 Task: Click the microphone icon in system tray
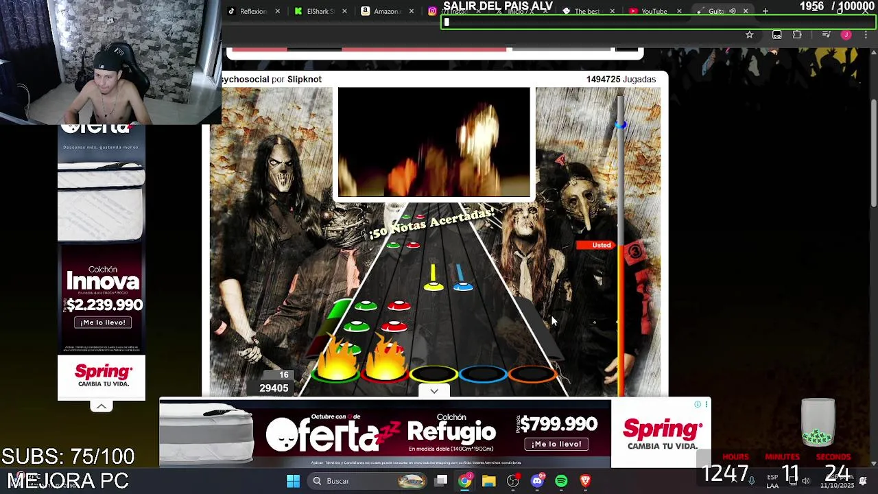coord(752,481)
